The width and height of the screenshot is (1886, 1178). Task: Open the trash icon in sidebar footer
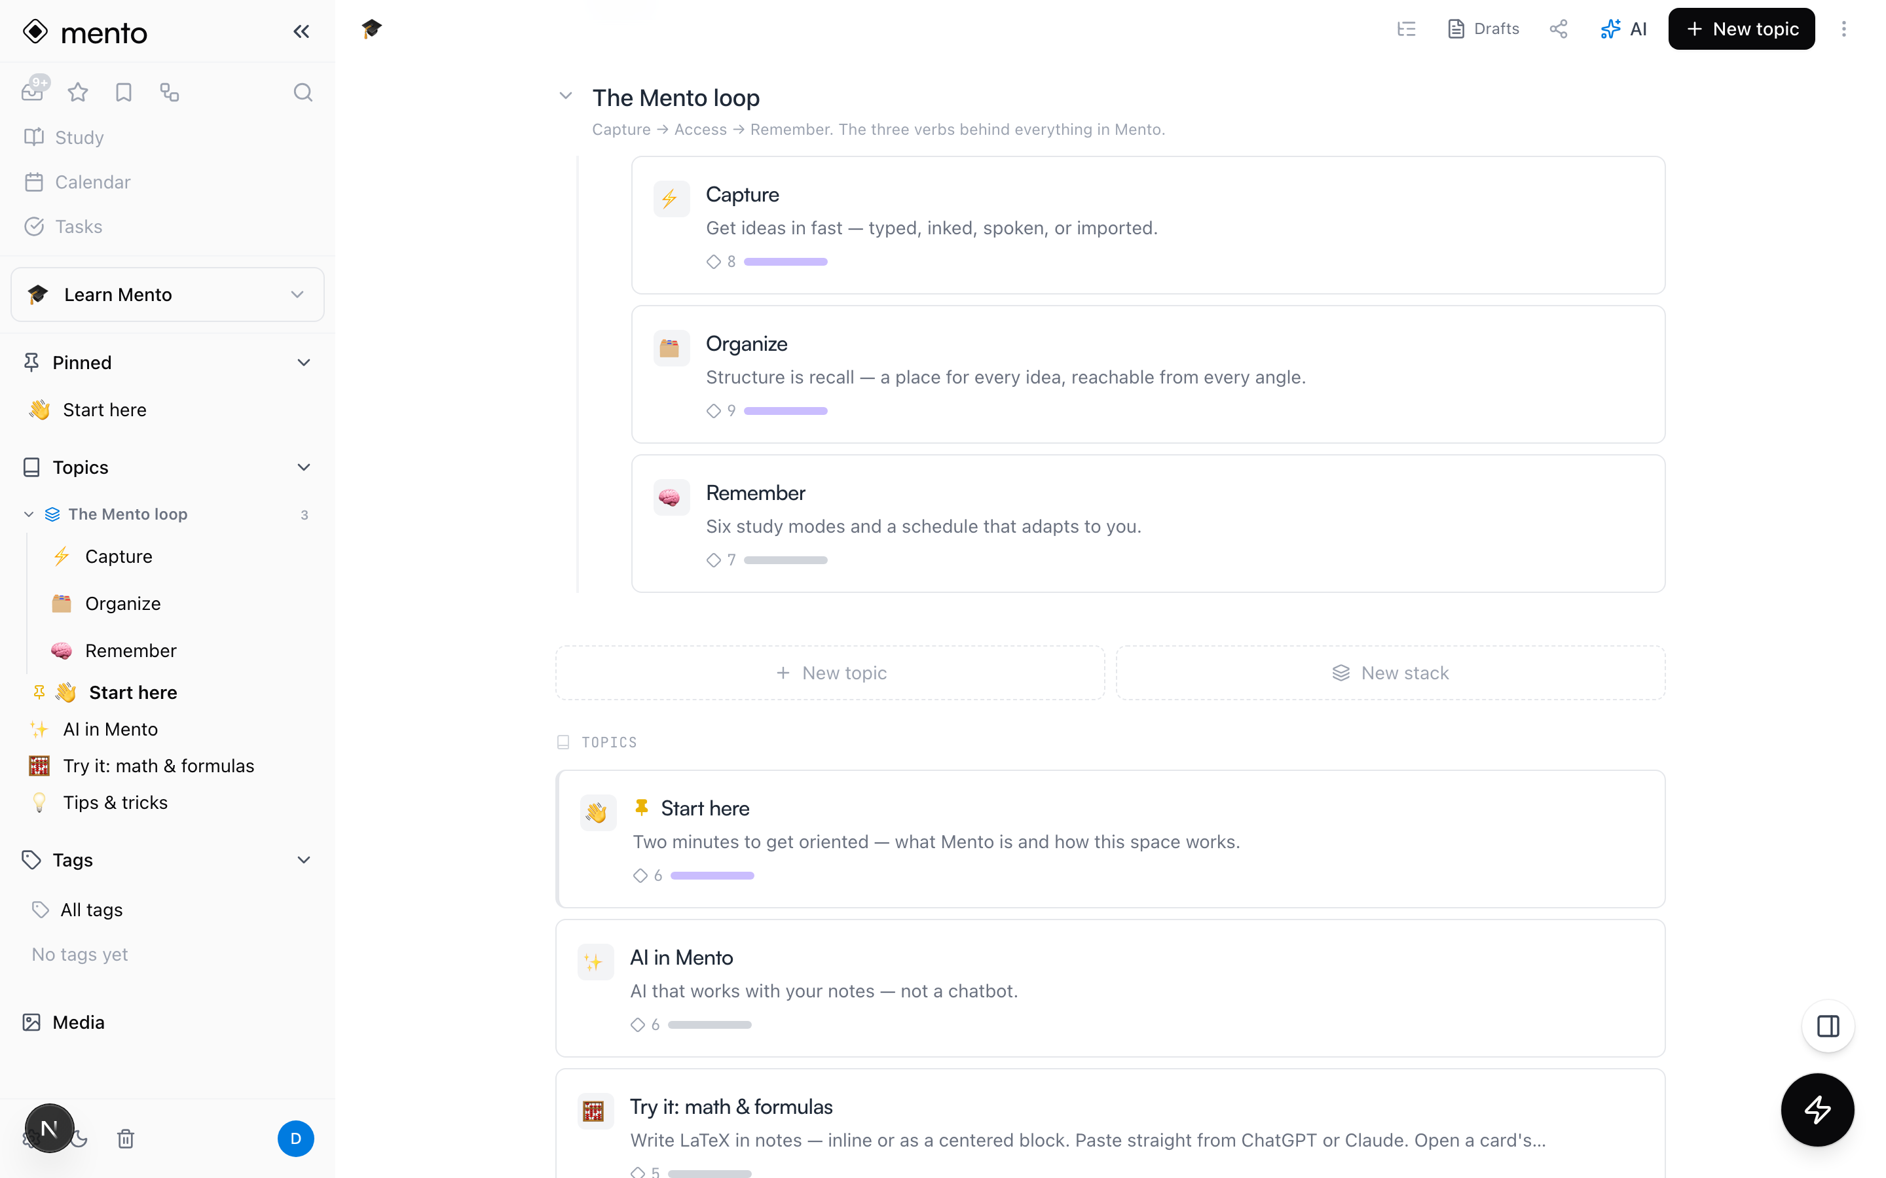click(x=126, y=1138)
